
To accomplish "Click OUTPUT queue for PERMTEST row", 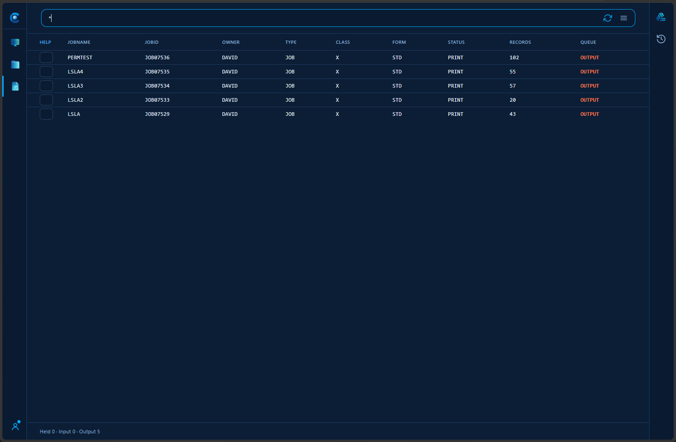I will [x=590, y=57].
